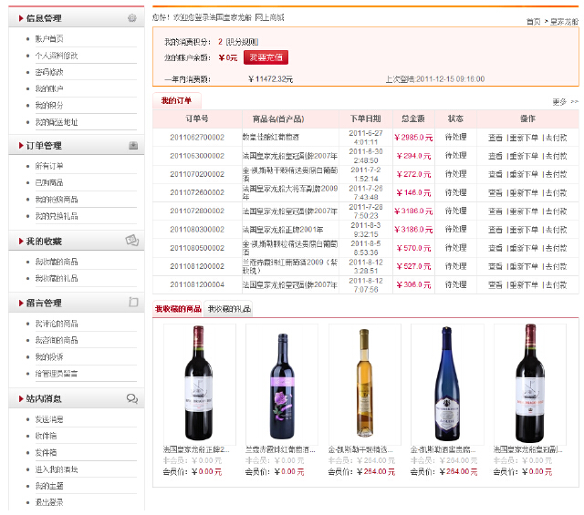
Task: Open the 积分规则 points rules link
Action: click(x=242, y=42)
